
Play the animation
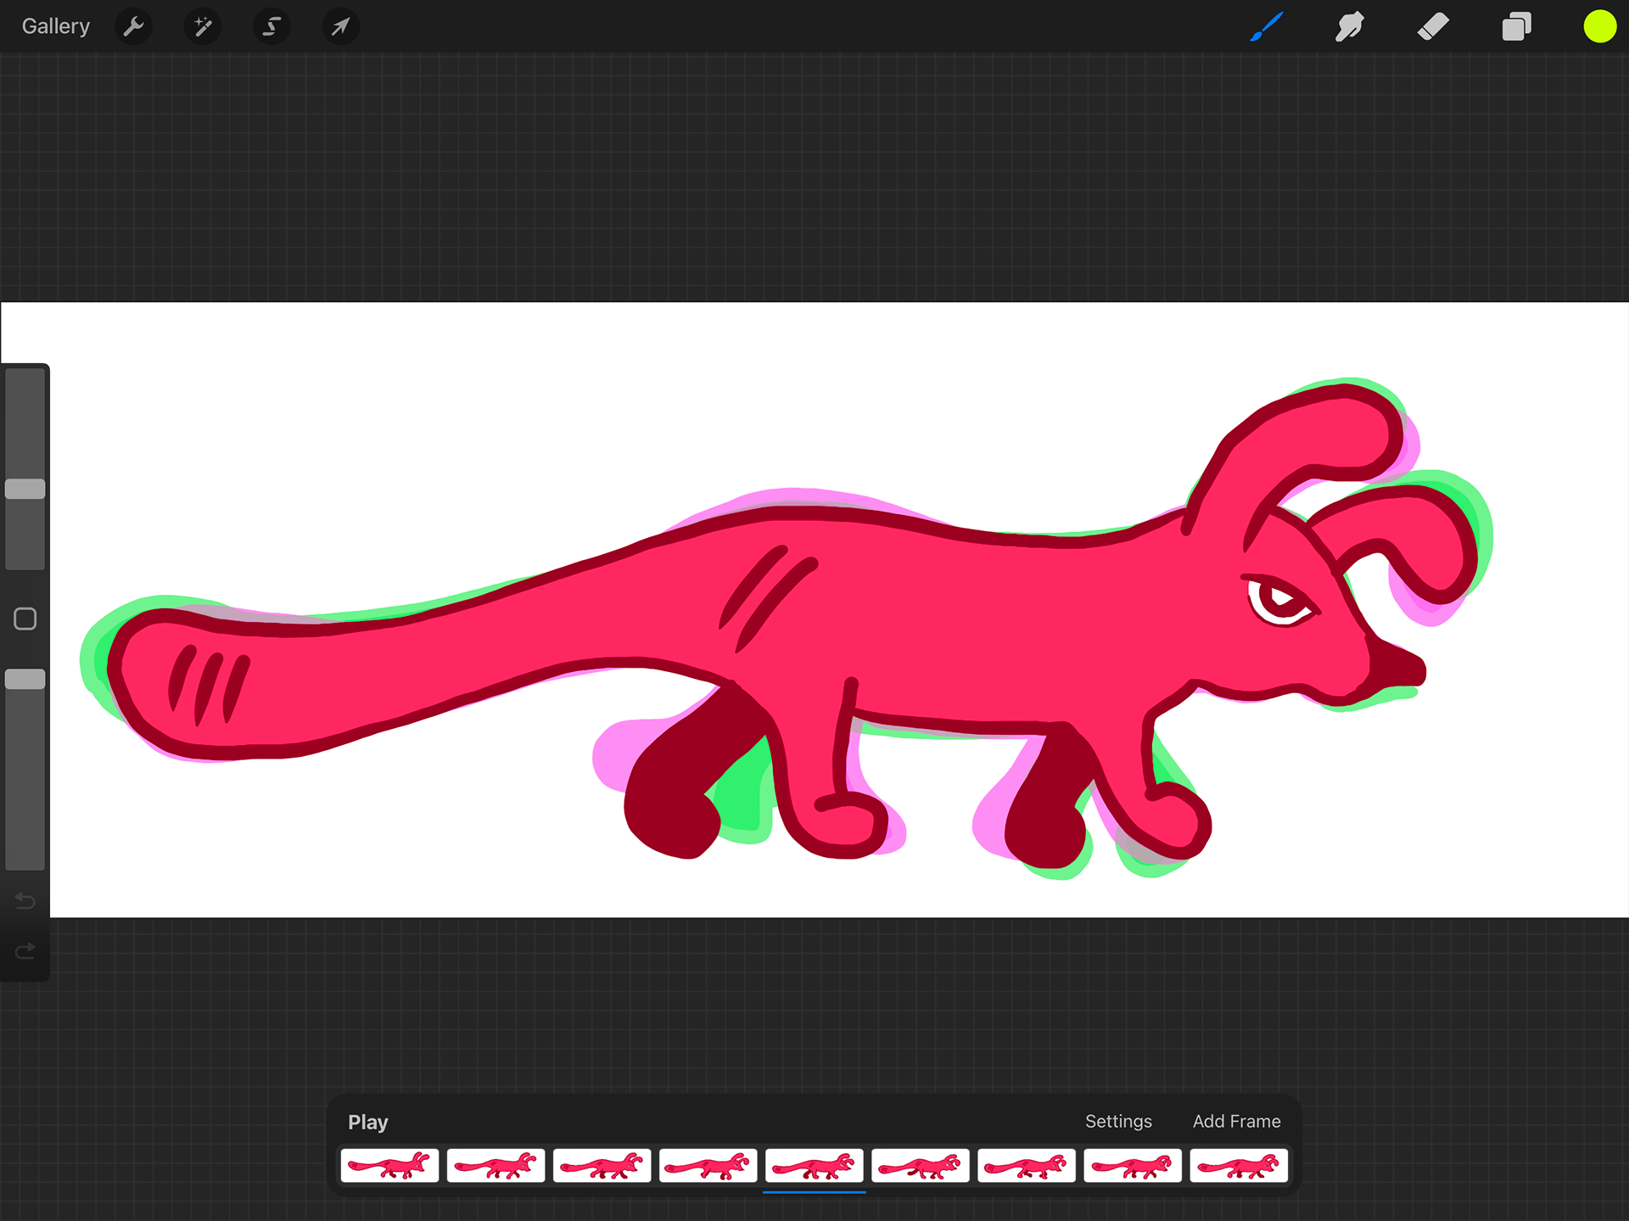click(x=367, y=1122)
